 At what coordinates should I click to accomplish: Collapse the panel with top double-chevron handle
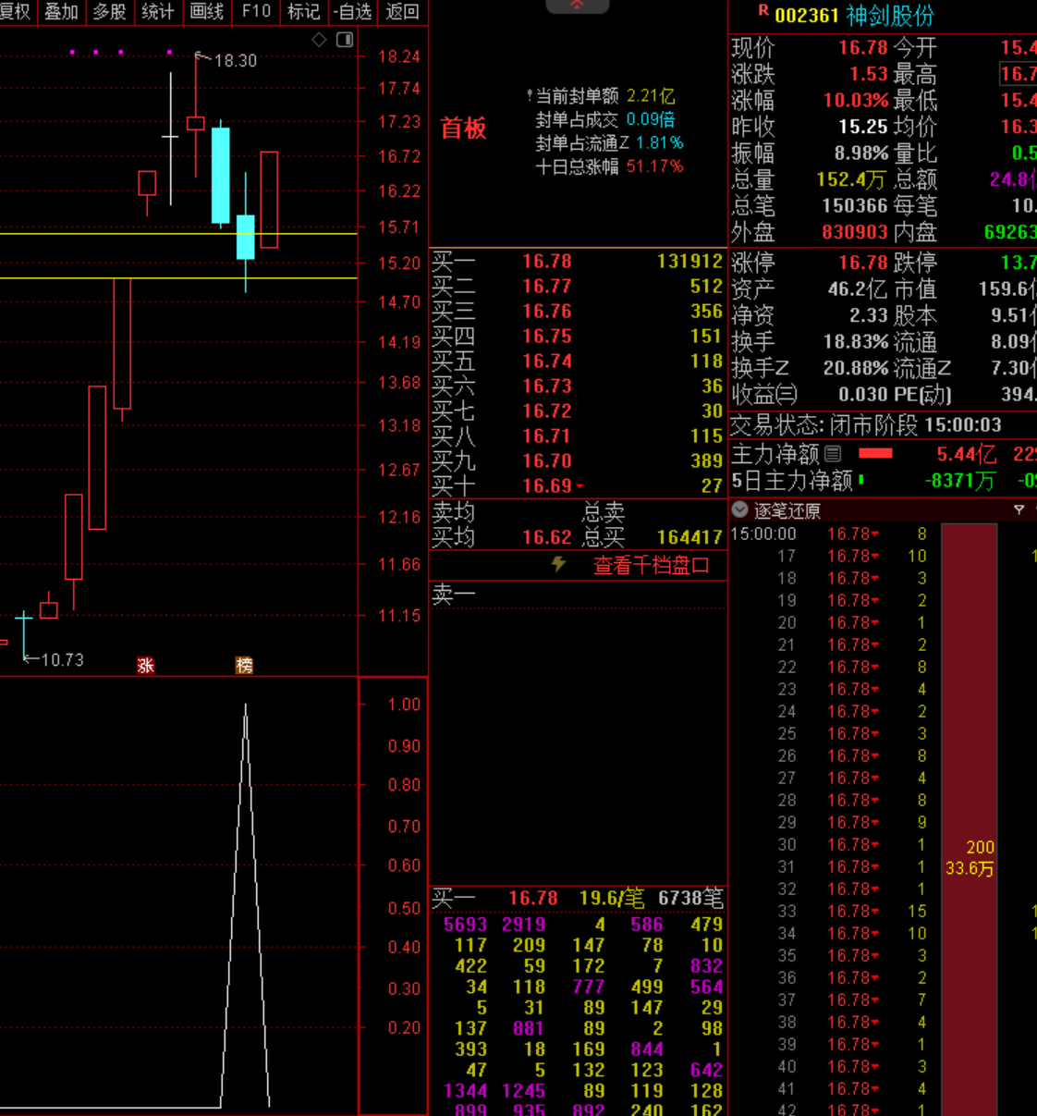[577, 6]
